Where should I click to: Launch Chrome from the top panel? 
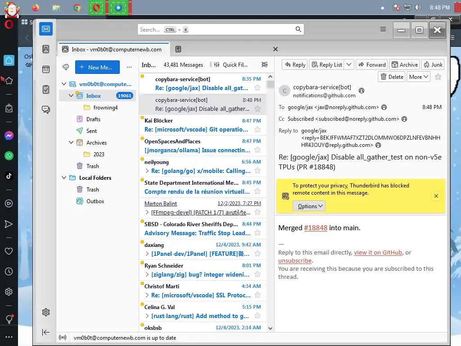pos(77,7)
